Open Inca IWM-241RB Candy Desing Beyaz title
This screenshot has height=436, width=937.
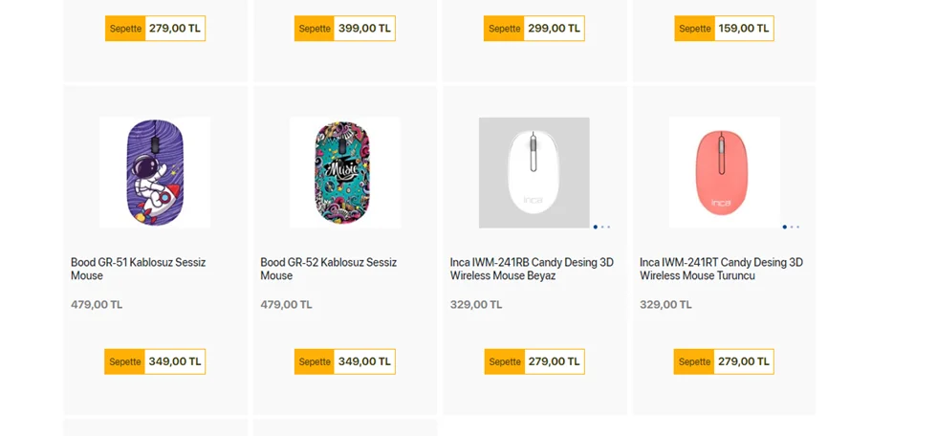click(x=532, y=269)
